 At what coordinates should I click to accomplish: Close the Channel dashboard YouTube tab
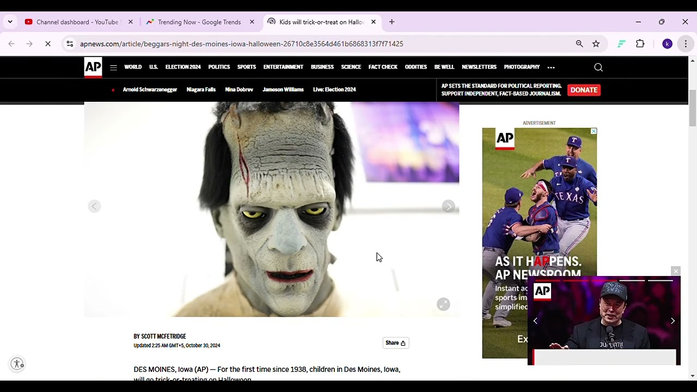pyautogui.click(x=130, y=22)
